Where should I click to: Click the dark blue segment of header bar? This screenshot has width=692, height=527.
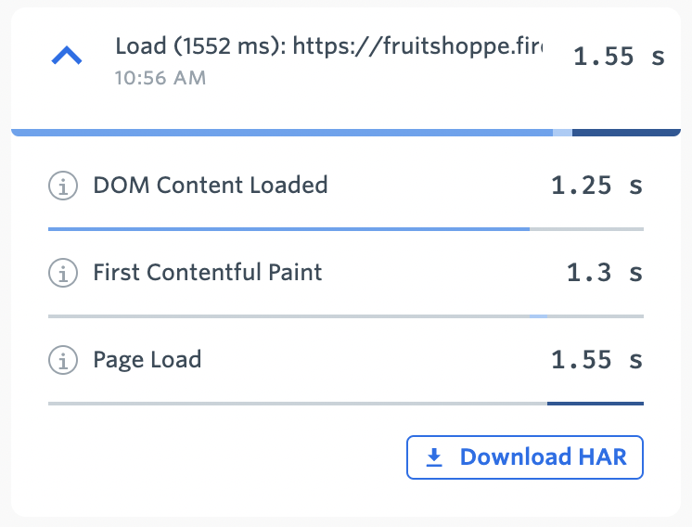(626, 133)
